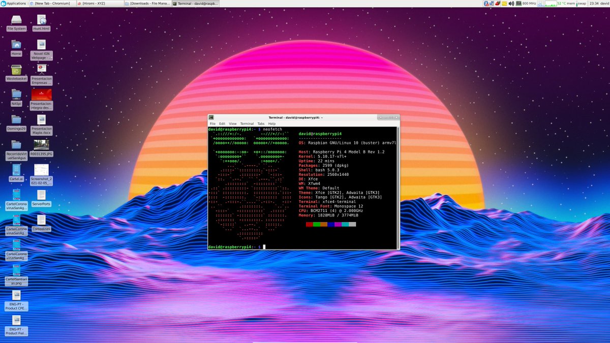Click the 'Memory: 1828MiB / 3774MiB' line
The width and height of the screenshot is (610, 343).
[328, 215]
